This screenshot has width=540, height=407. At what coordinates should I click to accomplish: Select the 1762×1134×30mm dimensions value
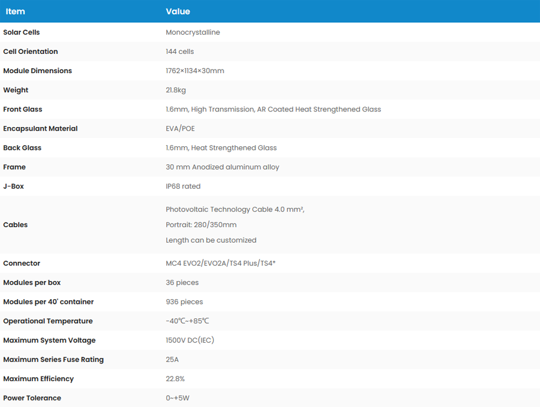(x=194, y=71)
